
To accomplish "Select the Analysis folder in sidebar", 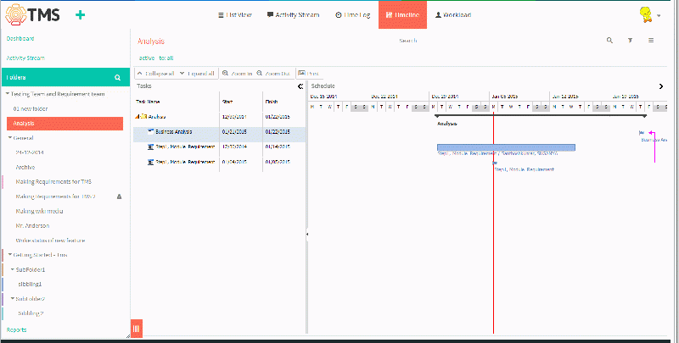I will [65, 124].
